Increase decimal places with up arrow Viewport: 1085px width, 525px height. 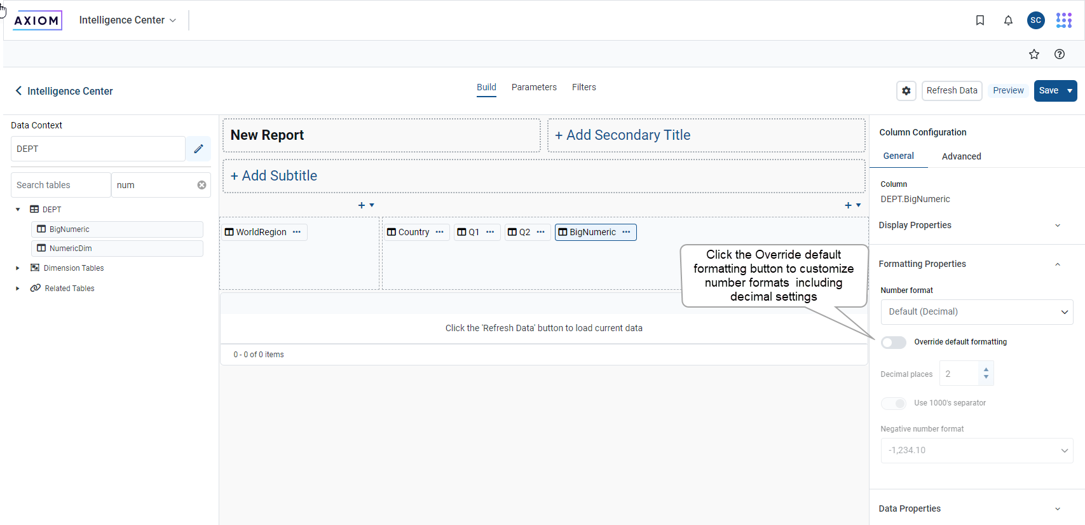(x=986, y=369)
